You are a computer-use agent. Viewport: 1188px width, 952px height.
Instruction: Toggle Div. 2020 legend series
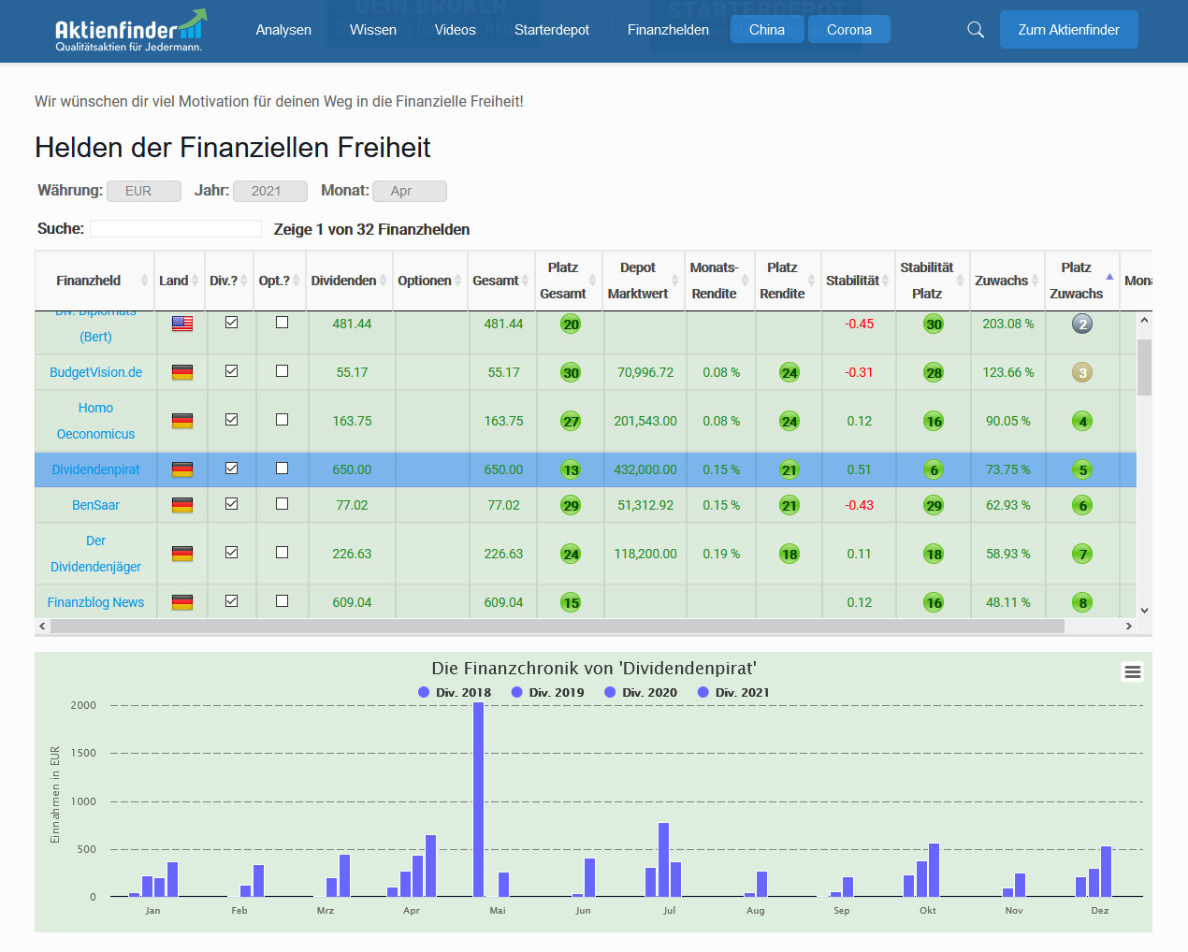click(641, 692)
